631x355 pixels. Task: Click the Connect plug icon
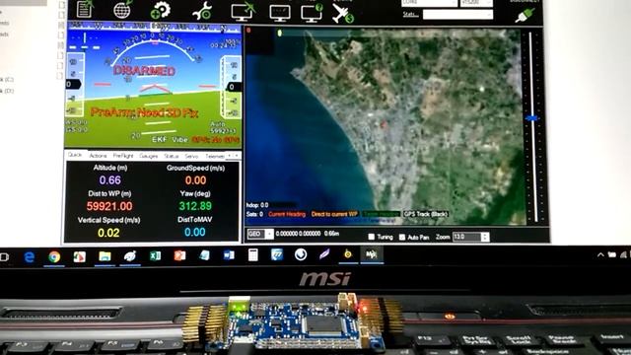point(526,15)
